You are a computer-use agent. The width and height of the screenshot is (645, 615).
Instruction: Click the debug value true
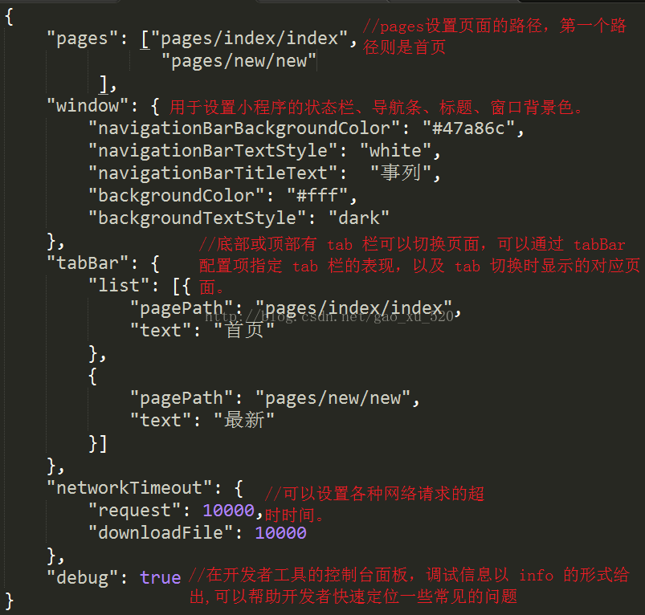point(161,577)
